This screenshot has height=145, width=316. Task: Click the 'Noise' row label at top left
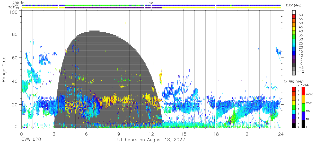coord(15,5)
